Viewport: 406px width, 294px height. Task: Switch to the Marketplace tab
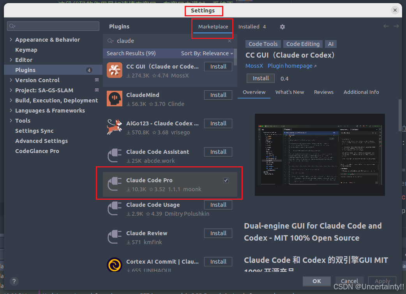[213, 26]
